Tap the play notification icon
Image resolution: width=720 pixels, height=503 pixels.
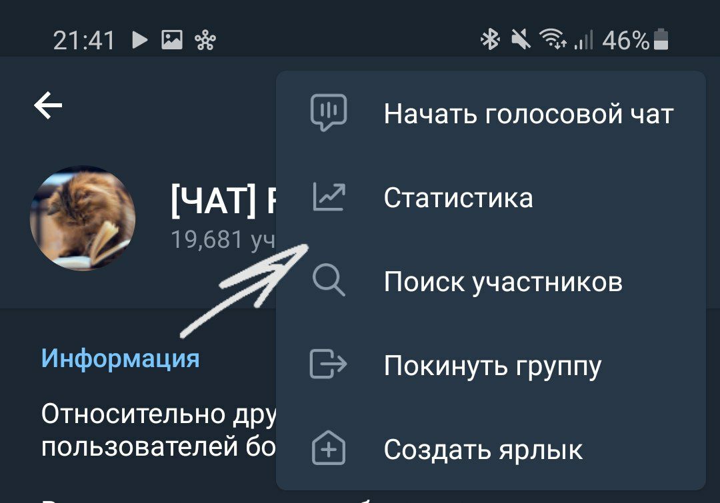pos(139,40)
